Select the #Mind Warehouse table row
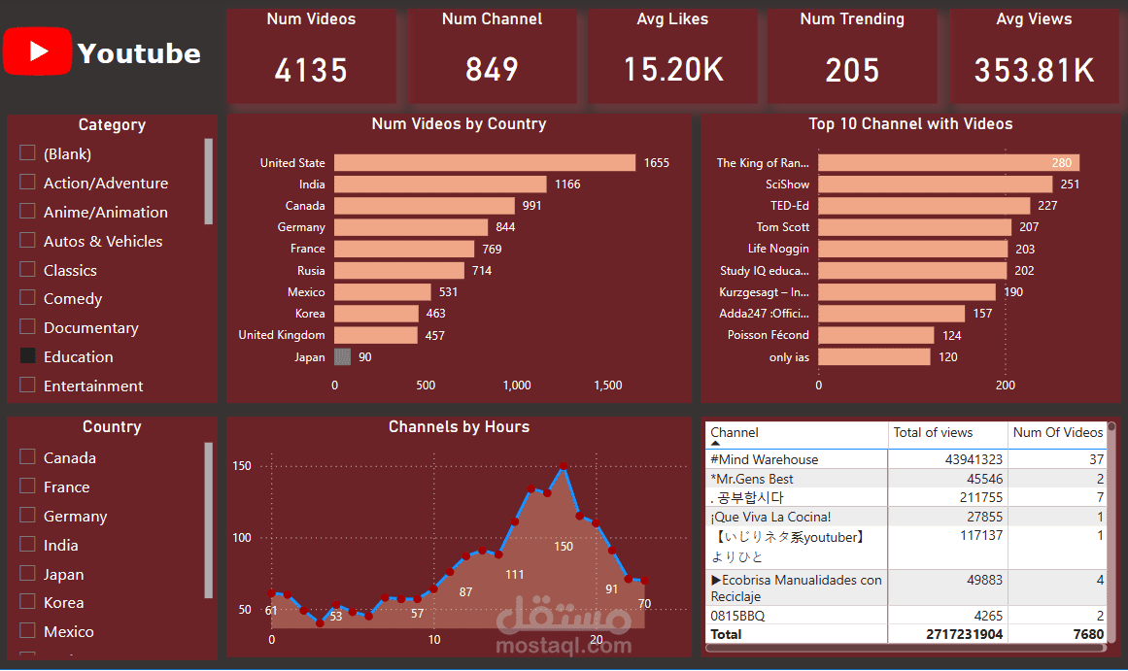 [x=906, y=459]
